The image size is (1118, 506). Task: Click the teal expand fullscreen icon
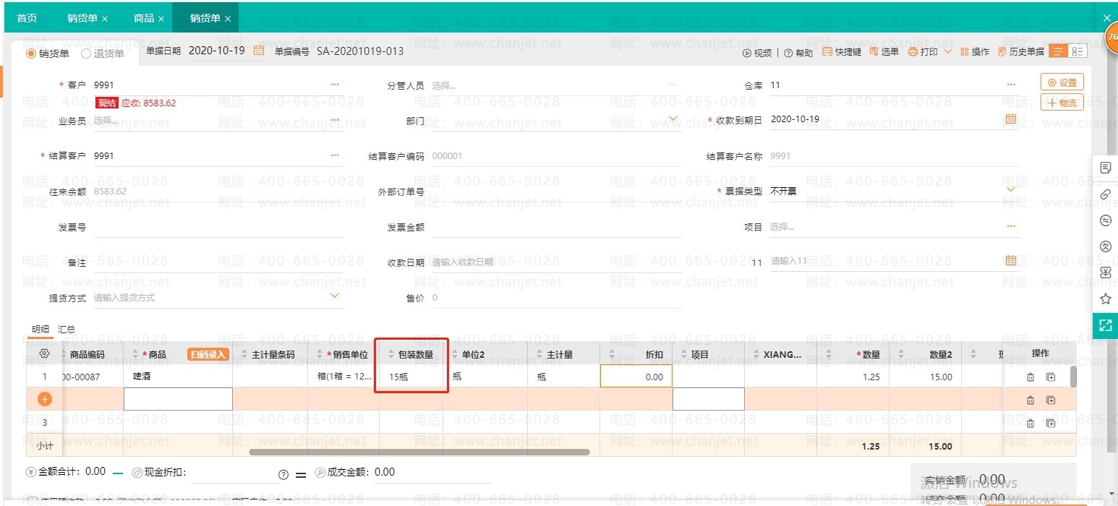[x=1105, y=325]
